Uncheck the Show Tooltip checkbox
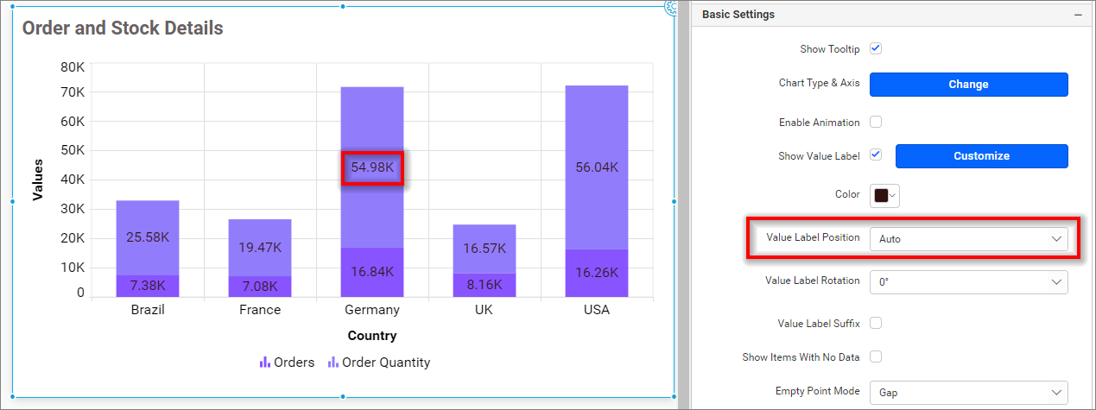The image size is (1096, 410). tap(876, 49)
